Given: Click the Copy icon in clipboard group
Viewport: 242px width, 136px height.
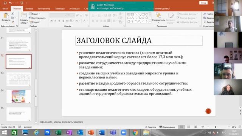Looking at the screenshot, I should [13, 18].
